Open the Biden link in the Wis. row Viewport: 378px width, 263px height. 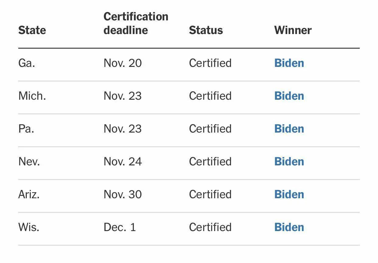coord(289,227)
